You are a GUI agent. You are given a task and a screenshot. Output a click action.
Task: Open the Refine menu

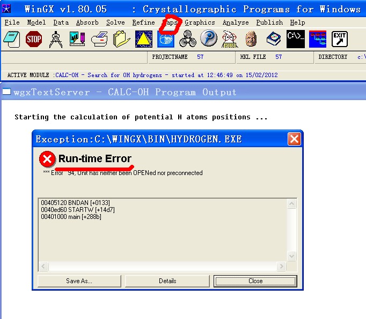[143, 22]
